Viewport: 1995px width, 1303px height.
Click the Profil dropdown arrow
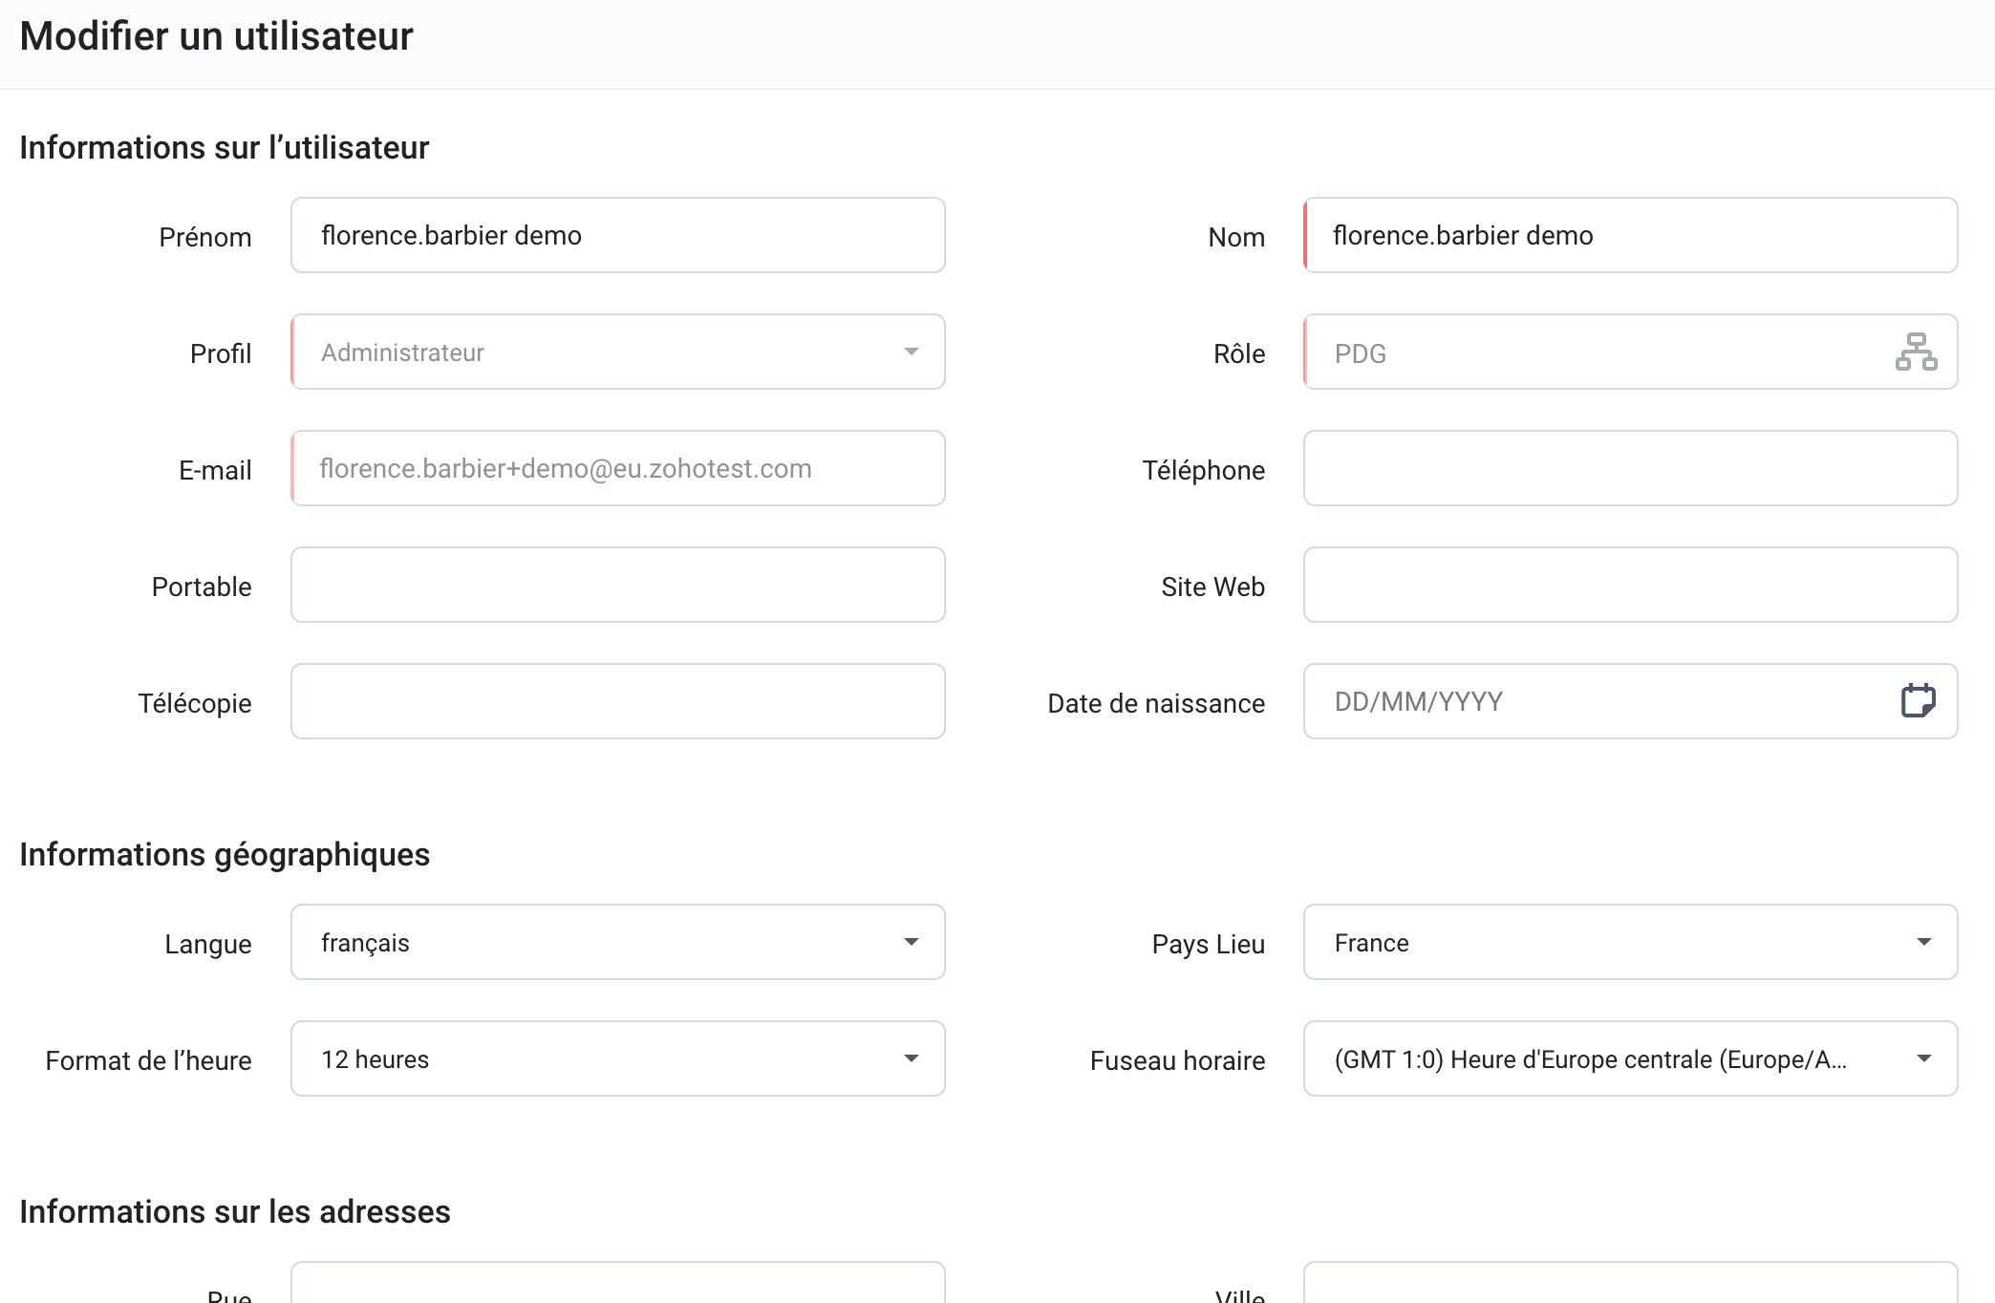click(911, 352)
